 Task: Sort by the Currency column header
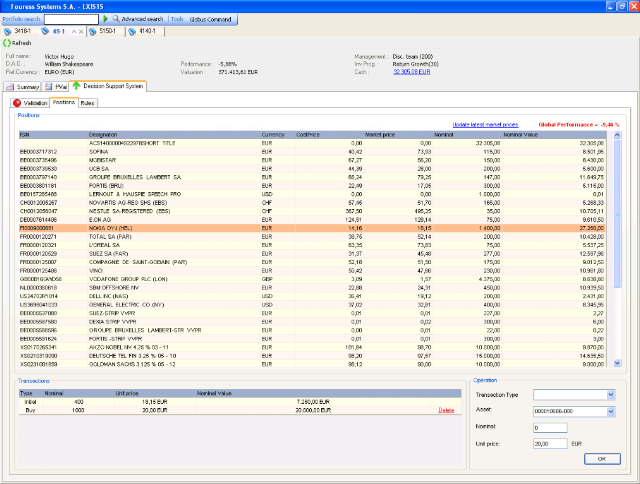coord(278,135)
